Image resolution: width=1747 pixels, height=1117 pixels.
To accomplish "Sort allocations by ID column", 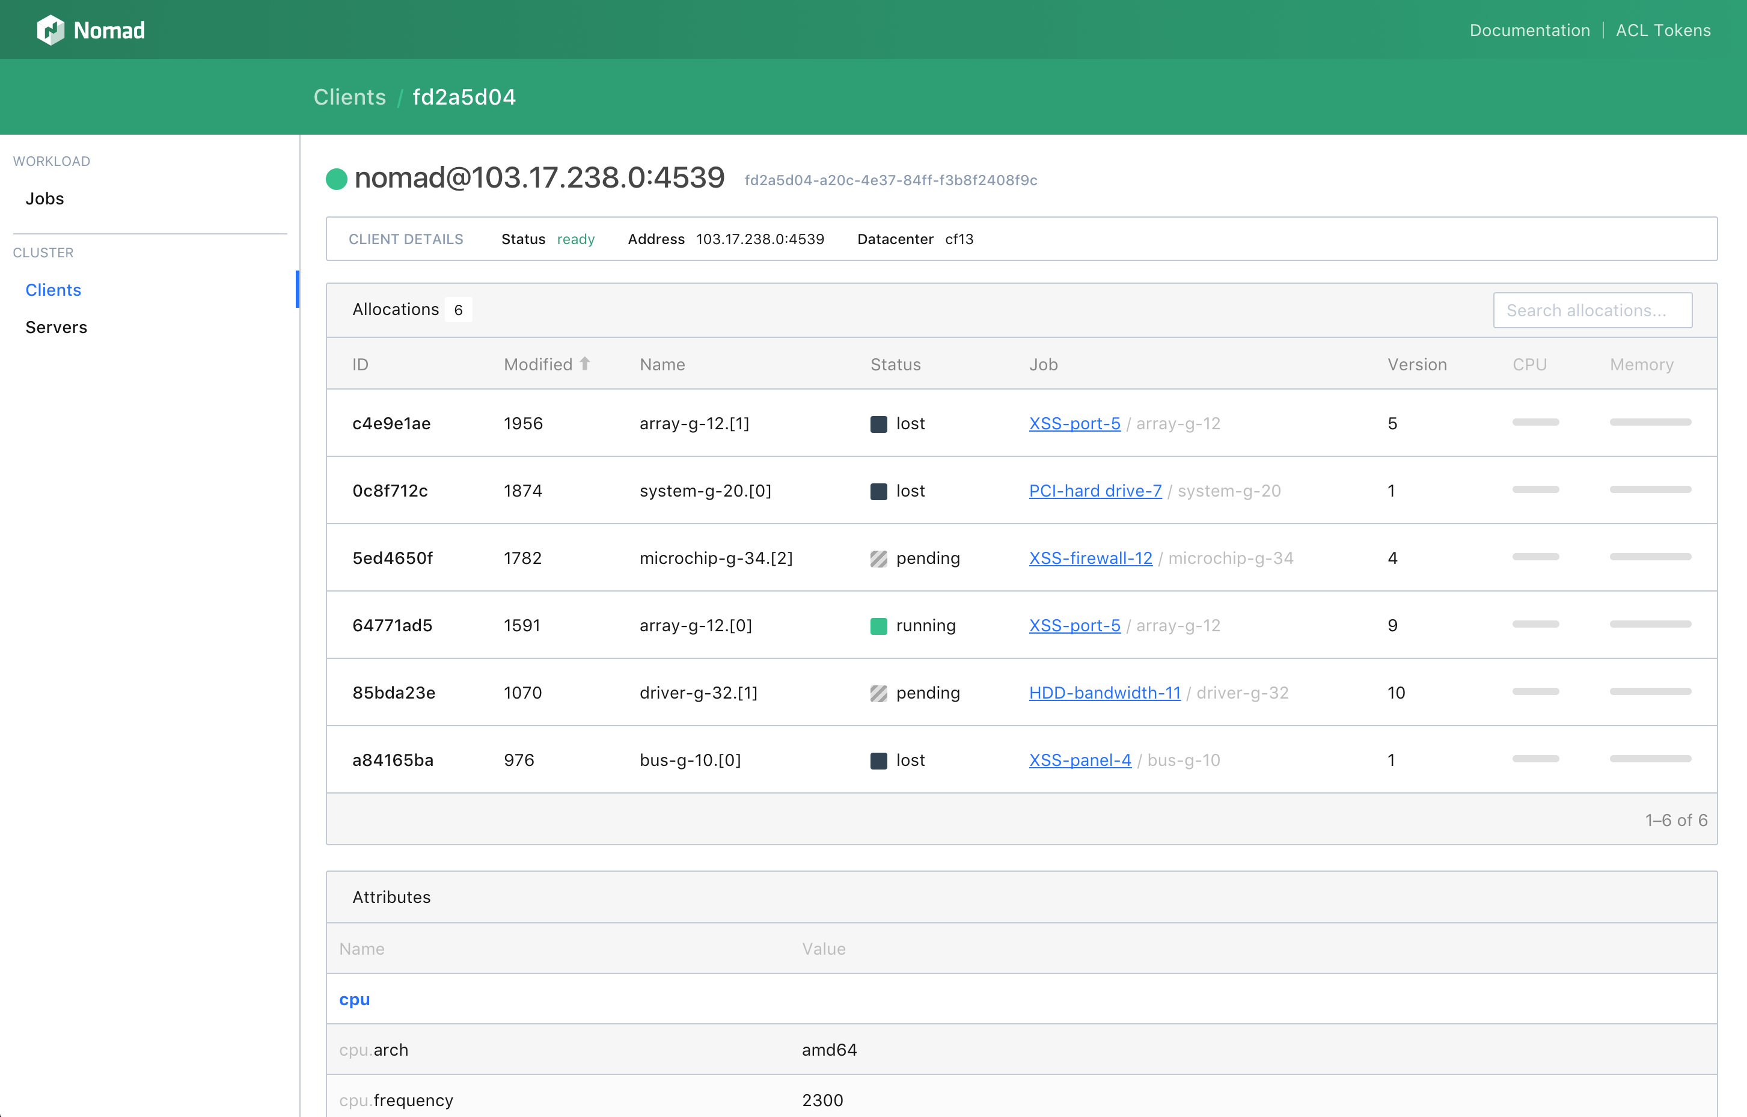I will [361, 364].
